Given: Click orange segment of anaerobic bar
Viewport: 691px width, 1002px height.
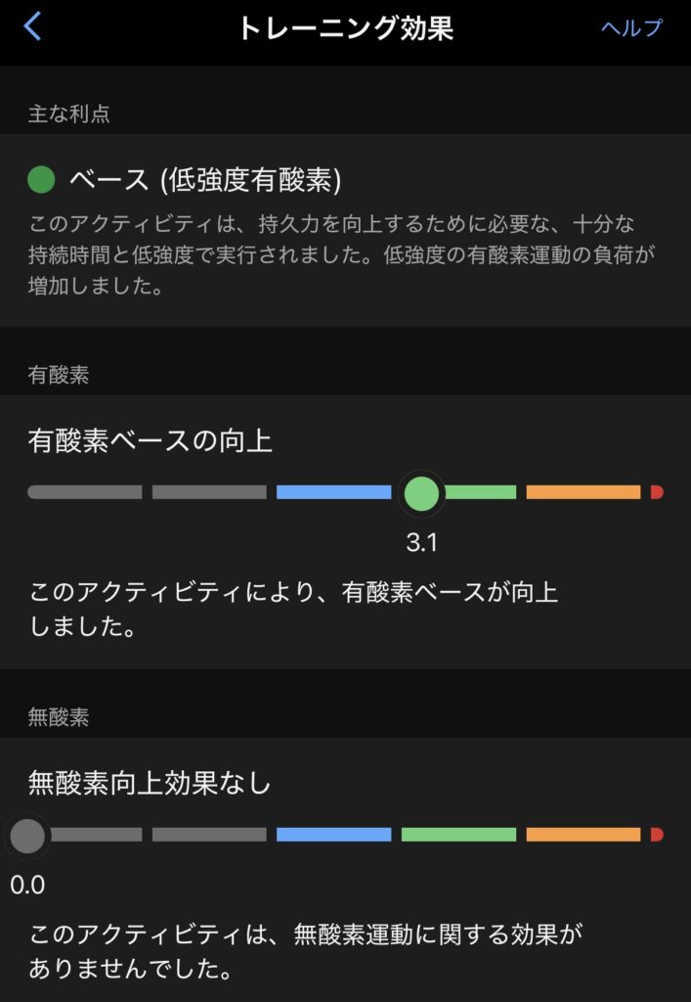Looking at the screenshot, I should coord(583,835).
